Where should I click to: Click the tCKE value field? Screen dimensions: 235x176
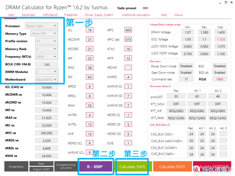[128, 143]
